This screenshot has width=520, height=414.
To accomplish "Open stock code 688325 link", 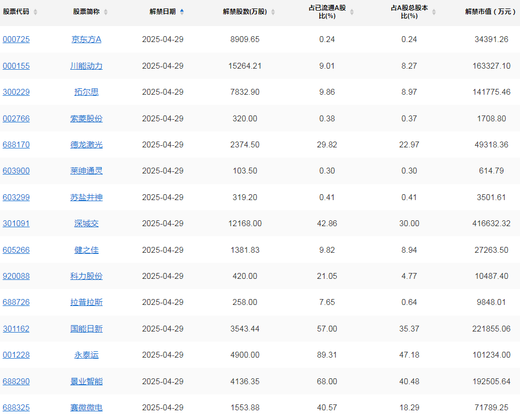I will (16, 408).
